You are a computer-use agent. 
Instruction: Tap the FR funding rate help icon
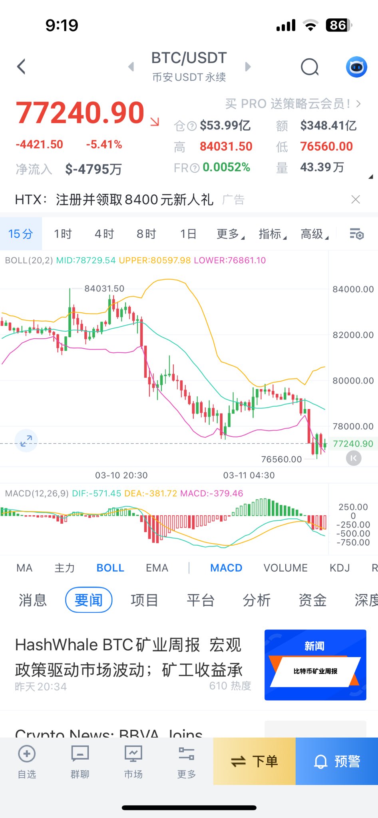(195, 168)
